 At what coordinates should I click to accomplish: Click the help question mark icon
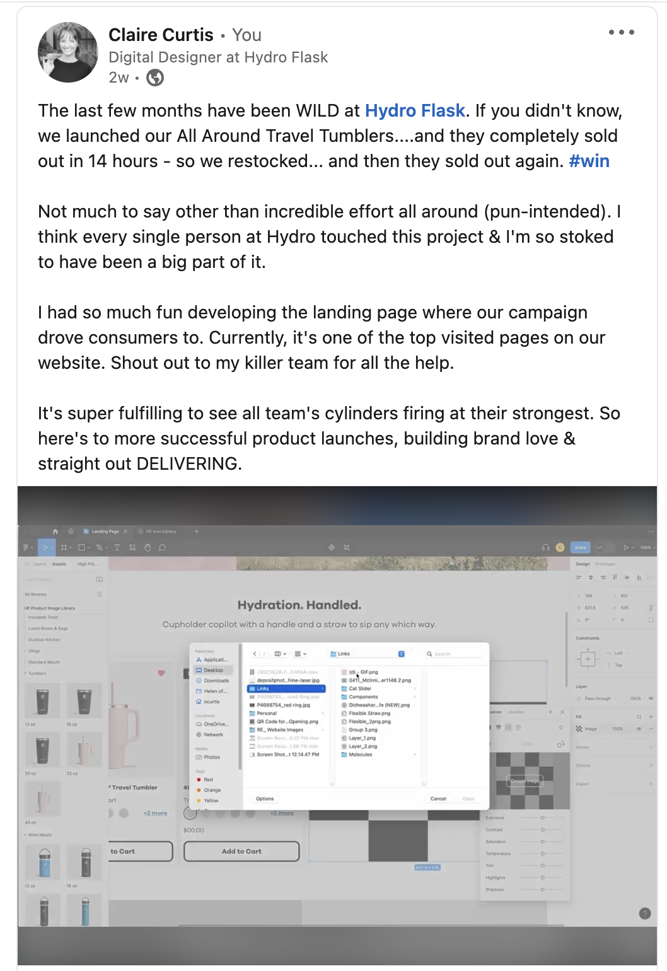click(645, 913)
